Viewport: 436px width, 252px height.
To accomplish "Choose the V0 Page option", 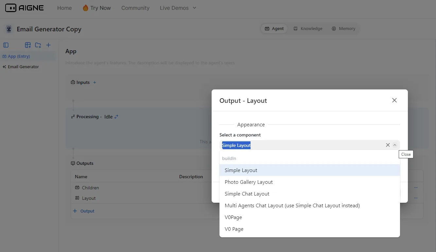I will [x=309, y=229].
